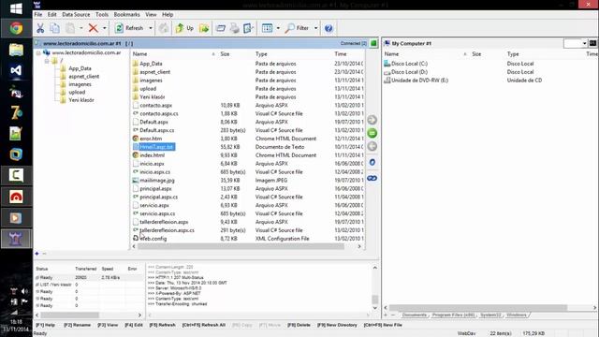Open the view layout dropdown arrow
This screenshot has height=337, width=599.
click(278, 28)
